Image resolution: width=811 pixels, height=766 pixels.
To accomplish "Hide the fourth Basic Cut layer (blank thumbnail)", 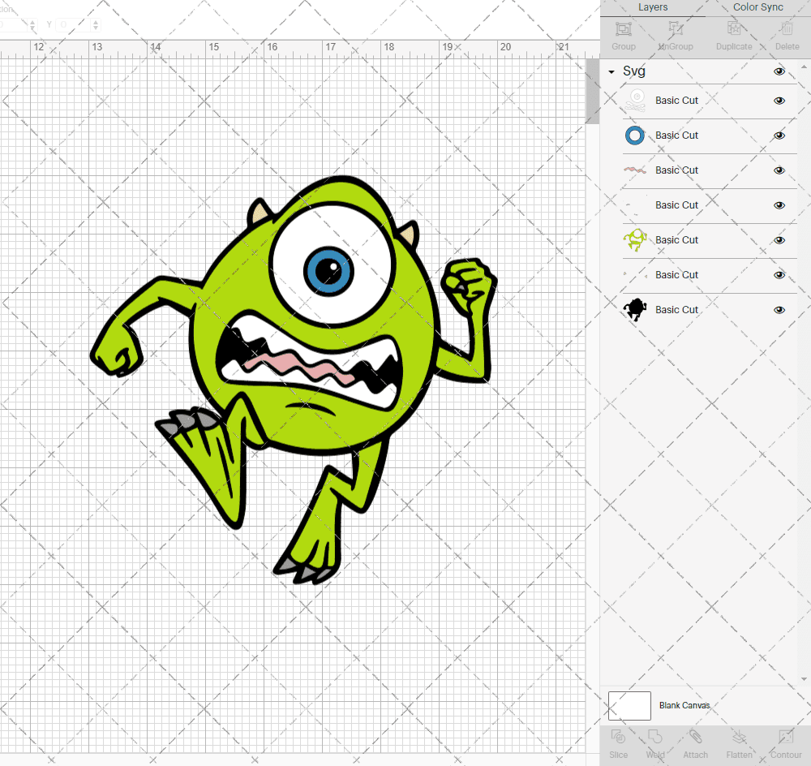I will coord(779,205).
